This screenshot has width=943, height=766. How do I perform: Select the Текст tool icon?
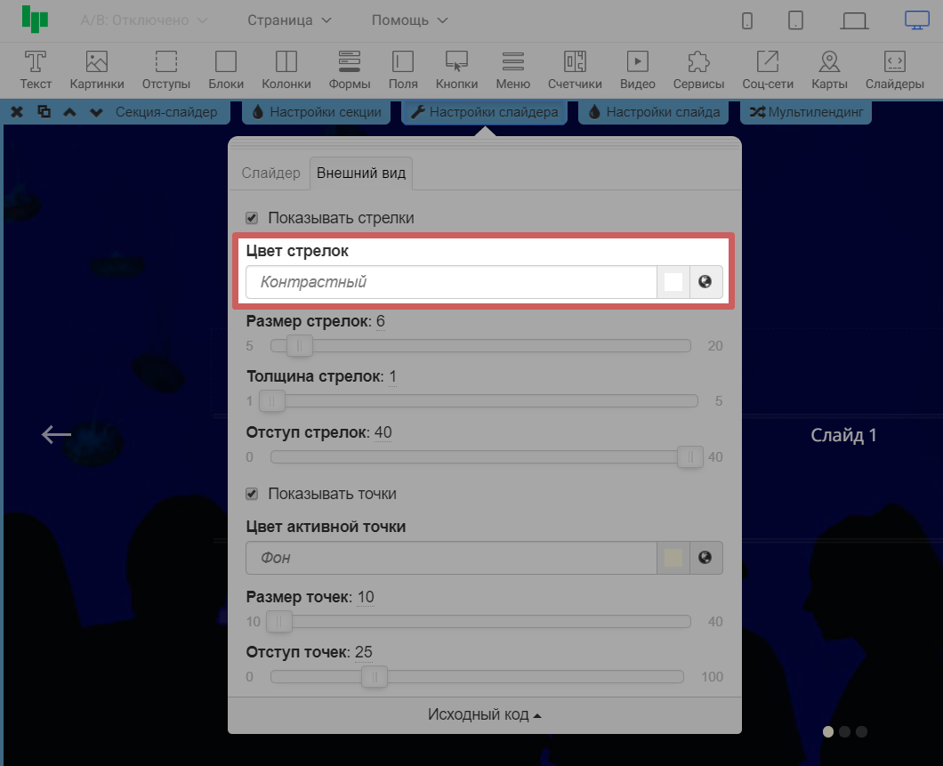[x=36, y=69]
